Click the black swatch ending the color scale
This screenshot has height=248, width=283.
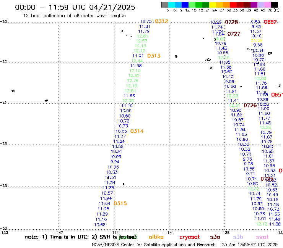(x=274, y=5)
